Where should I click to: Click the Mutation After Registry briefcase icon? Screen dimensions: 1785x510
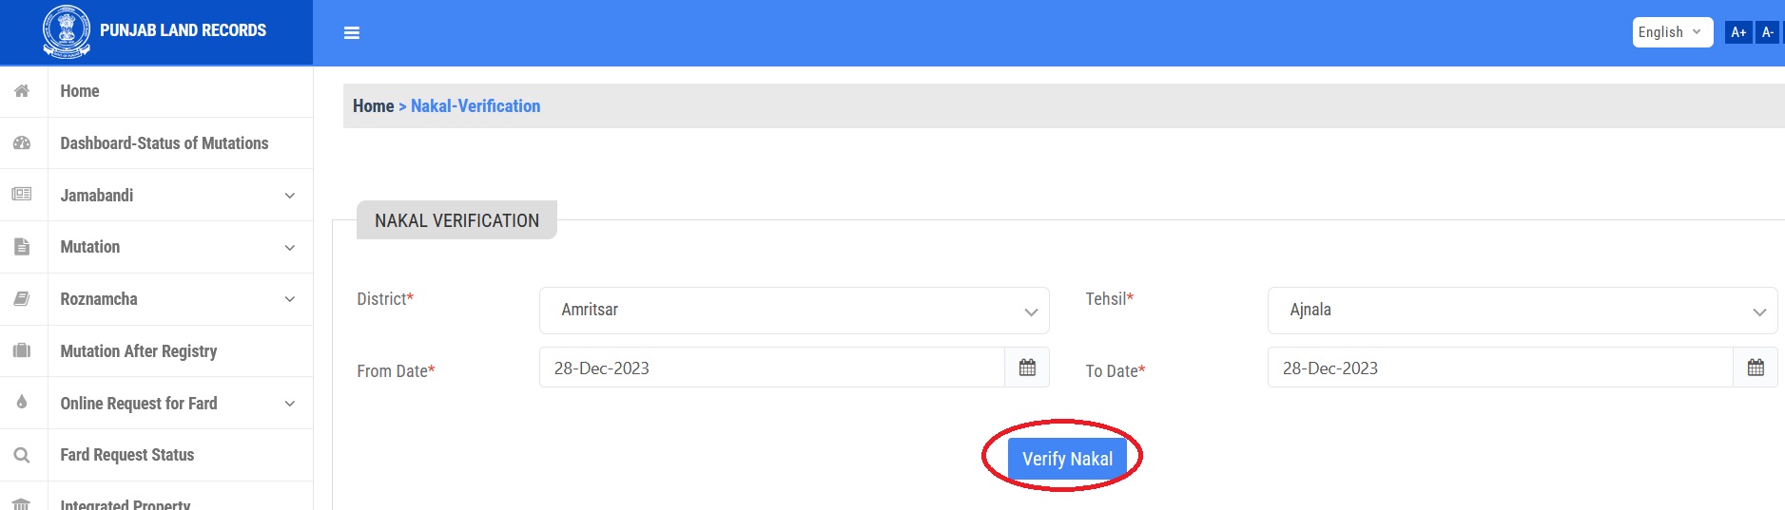pyautogui.click(x=22, y=351)
